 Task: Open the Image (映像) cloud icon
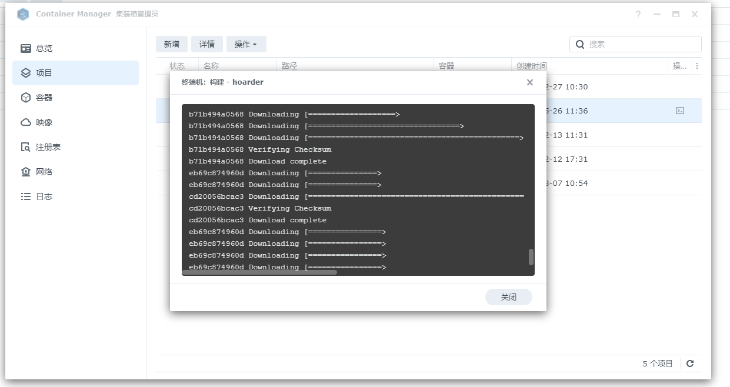[26, 122]
